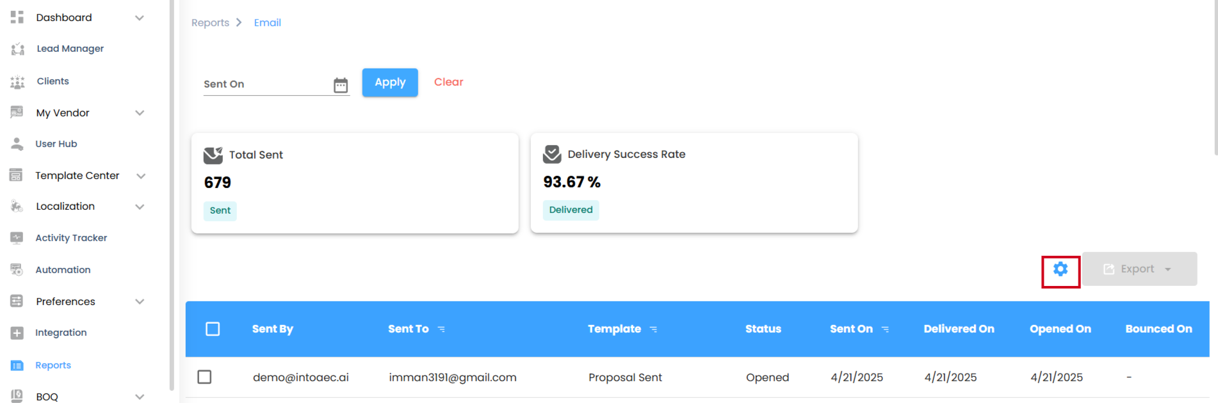Check the demo@intoaec.ai row checkbox
The image size is (1218, 403).
(204, 377)
